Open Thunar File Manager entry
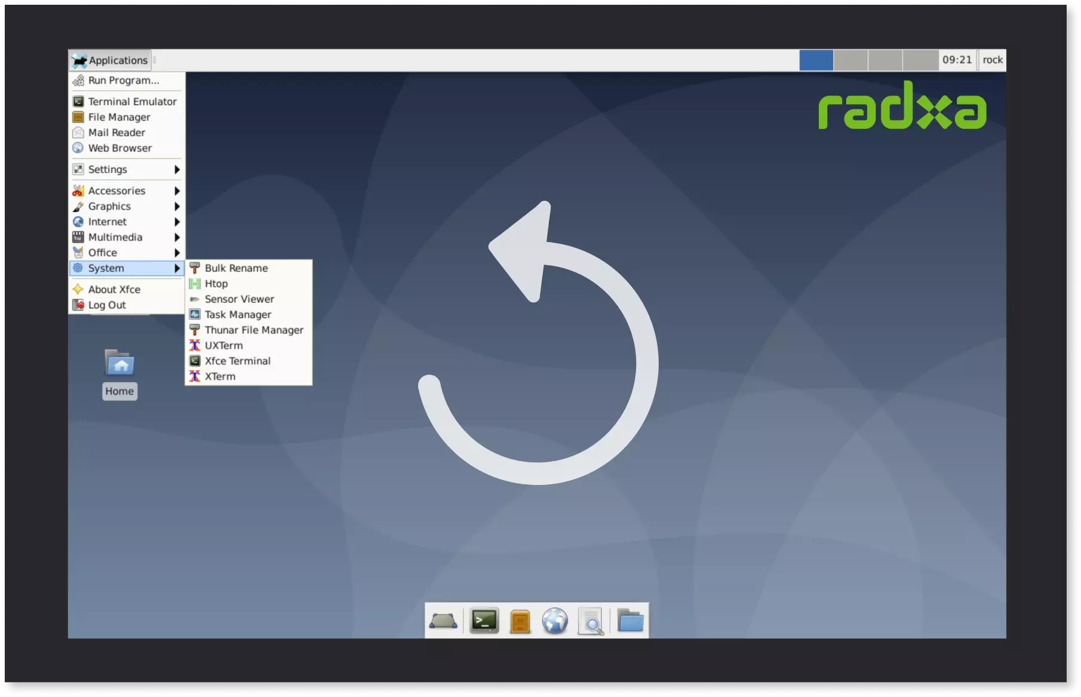The width and height of the screenshot is (1081, 697). (248, 331)
